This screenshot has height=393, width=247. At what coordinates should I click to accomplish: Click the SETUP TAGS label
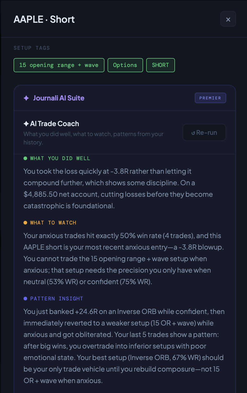click(32, 48)
